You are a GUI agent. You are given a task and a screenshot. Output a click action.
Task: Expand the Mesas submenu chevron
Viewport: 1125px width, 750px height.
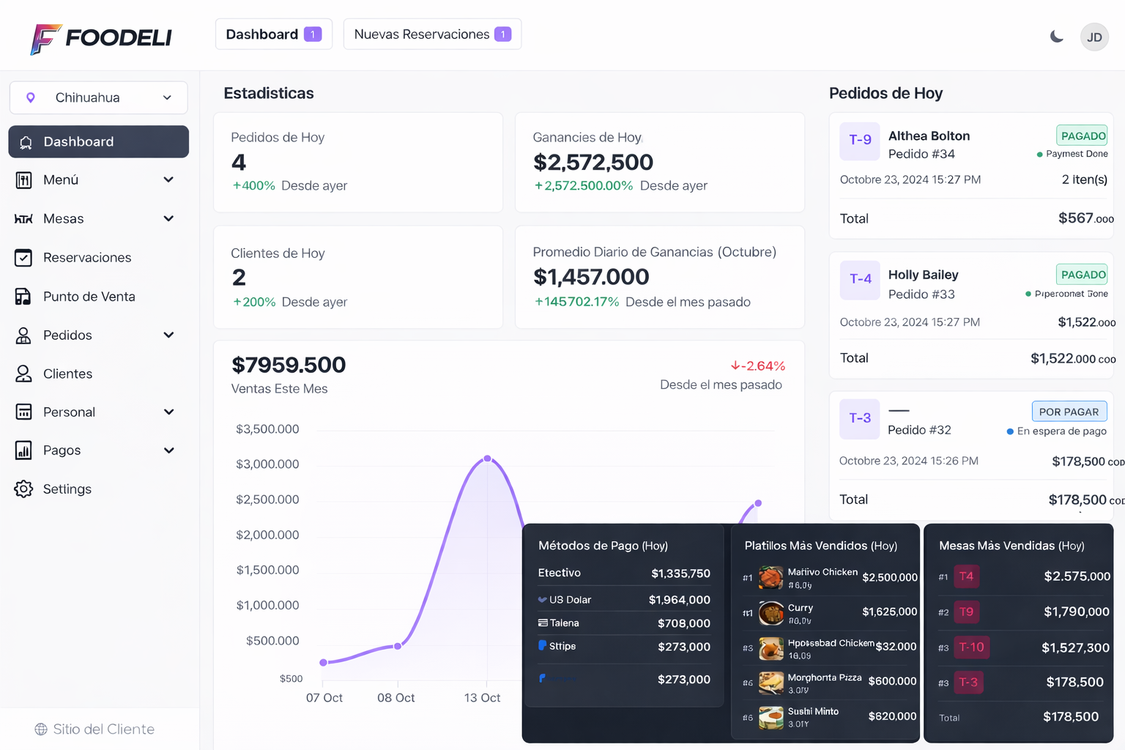click(x=168, y=219)
